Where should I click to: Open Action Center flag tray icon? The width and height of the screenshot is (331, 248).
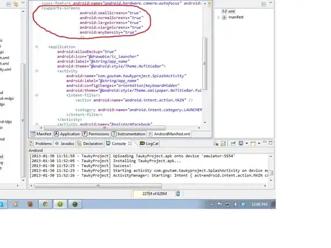pyautogui.click(x=219, y=204)
